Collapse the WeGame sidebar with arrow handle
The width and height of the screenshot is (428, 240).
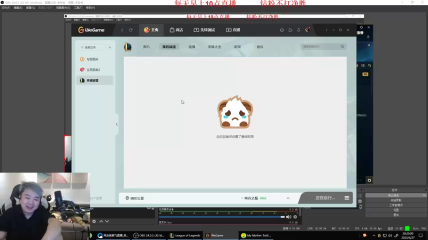pyautogui.click(x=117, y=124)
